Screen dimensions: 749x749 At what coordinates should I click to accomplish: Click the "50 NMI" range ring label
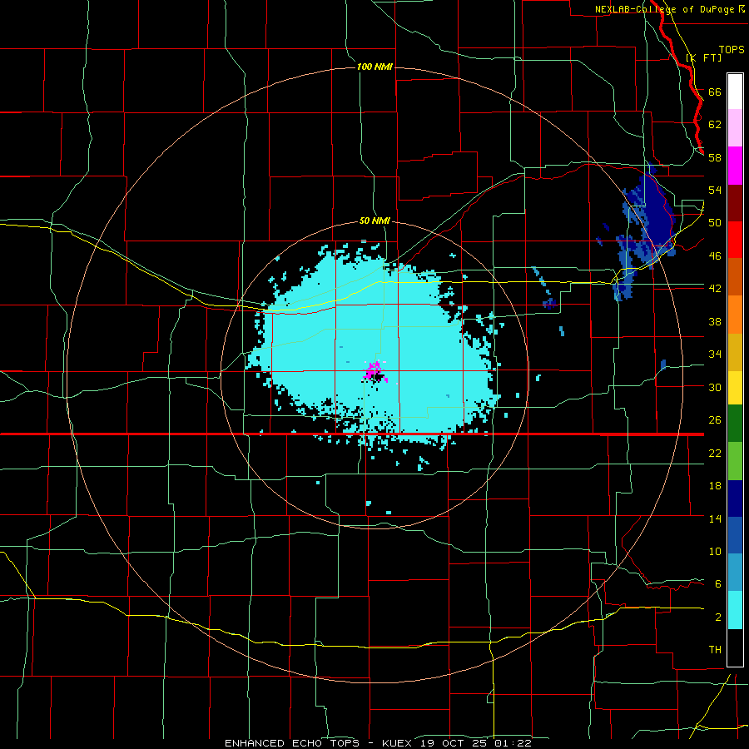click(x=374, y=221)
